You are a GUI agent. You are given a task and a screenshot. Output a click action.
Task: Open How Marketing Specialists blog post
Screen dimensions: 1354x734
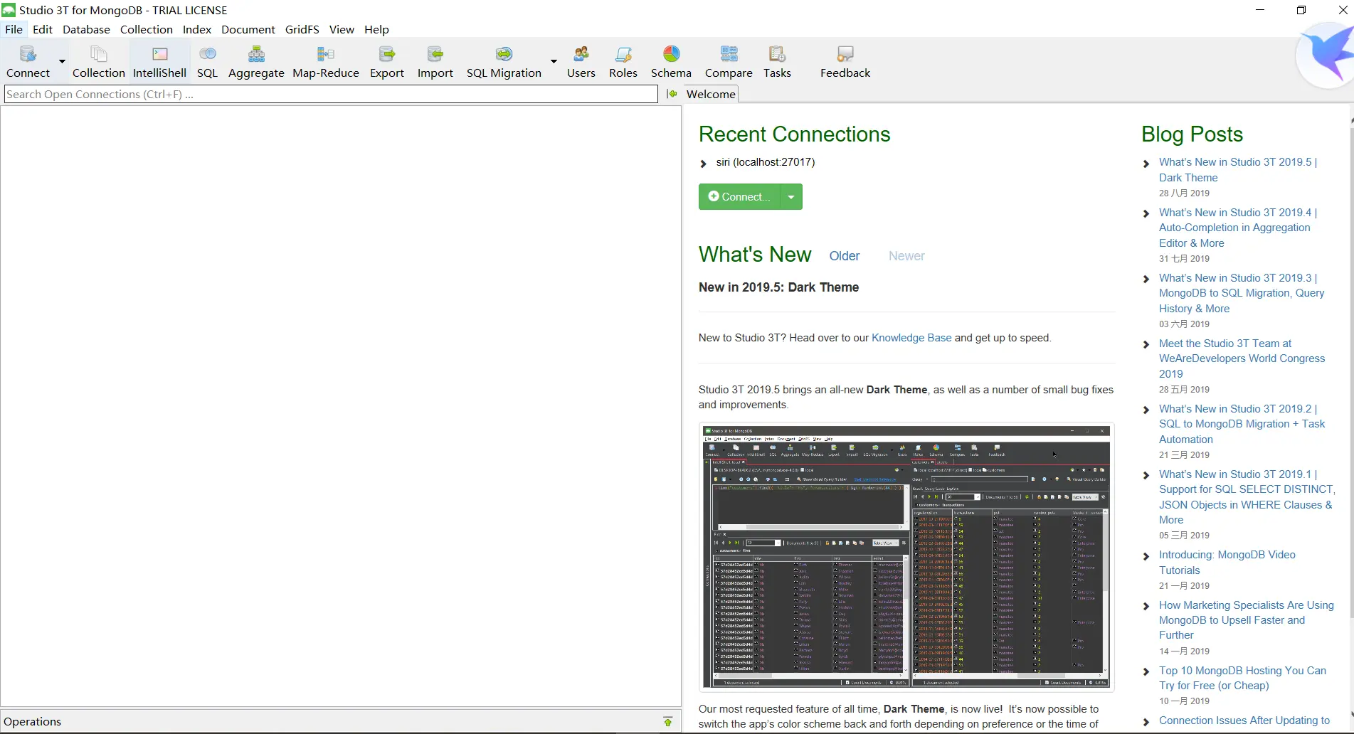click(x=1247, y=620)
